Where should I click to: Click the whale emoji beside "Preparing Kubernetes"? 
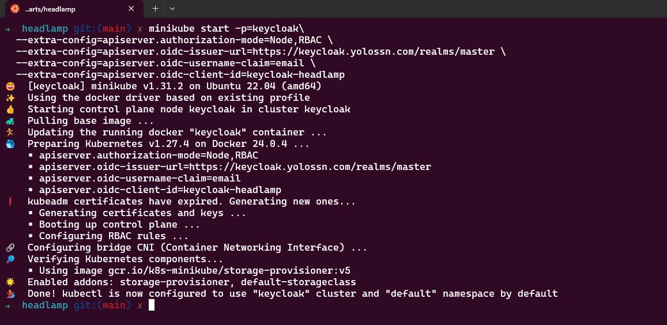(10, 144)
